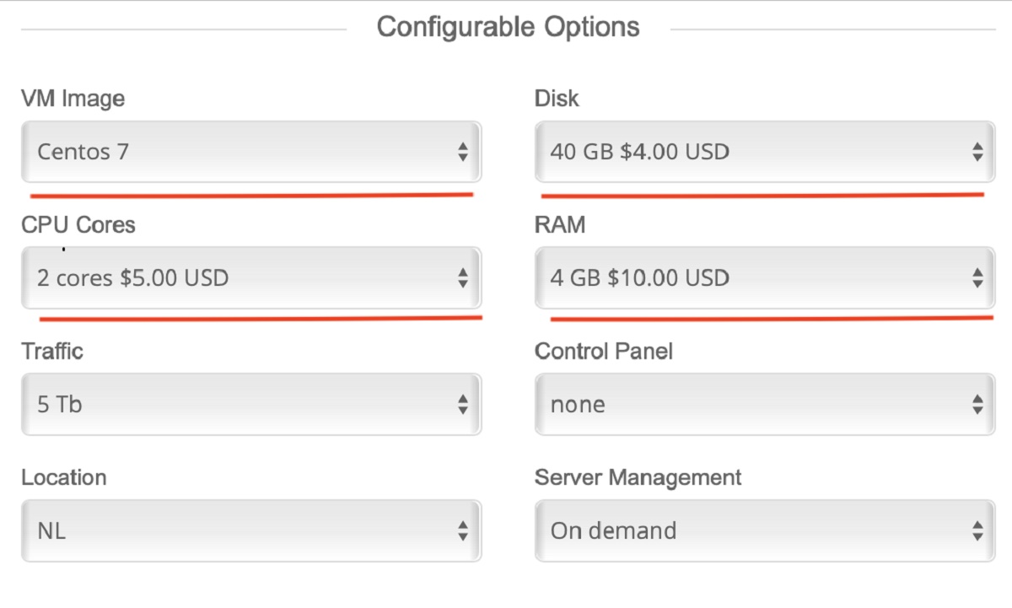Click the up-down arrow icon in VM Image
The width and height of the screenshot is (1012, 608).
tap(462, 152)
